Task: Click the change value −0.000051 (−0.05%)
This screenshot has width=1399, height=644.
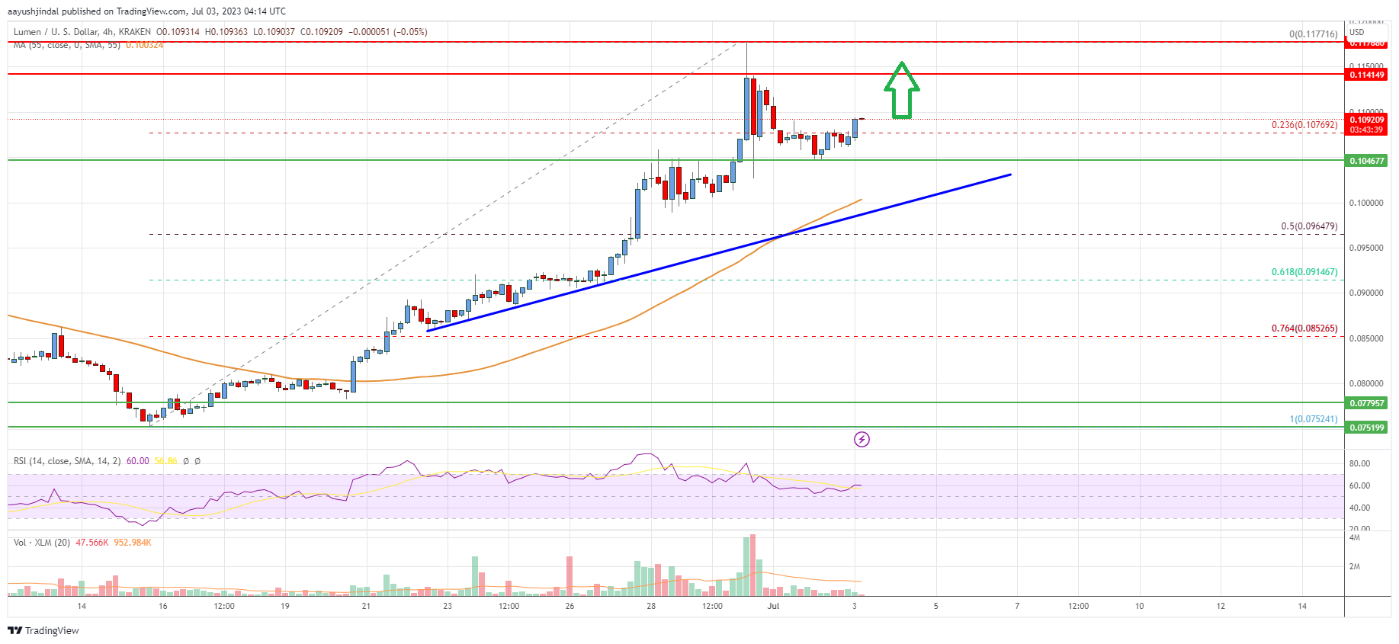Action: [x=388, y=32]
